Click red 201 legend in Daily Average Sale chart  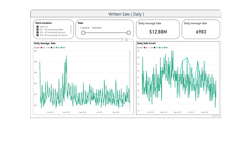coord(43,47)
